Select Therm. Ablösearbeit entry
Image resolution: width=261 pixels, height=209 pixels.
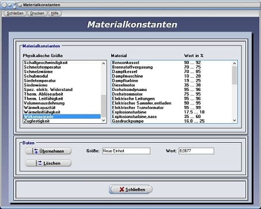(62, 94)
